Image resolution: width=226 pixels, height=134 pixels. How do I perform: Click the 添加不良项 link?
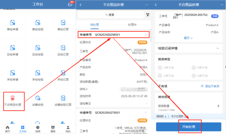coord(209,86)
